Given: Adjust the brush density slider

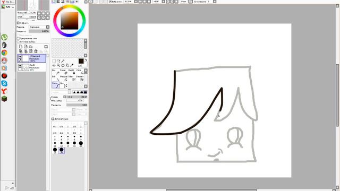Looking at the screenshot, I should pos(76,105).
